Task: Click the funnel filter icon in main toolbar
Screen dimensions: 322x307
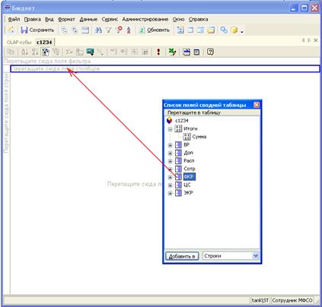Action: (x=109, y=30)
